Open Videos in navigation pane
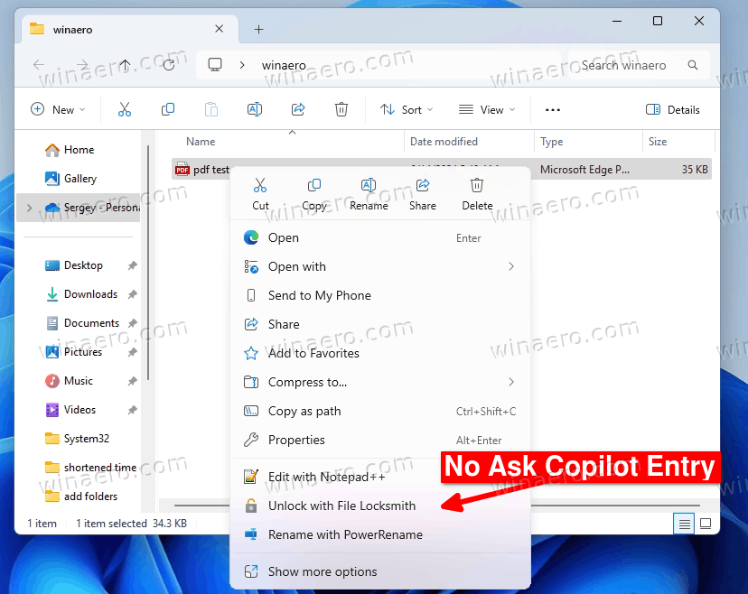This screenshot has width=748, height=594. (79, 410)
